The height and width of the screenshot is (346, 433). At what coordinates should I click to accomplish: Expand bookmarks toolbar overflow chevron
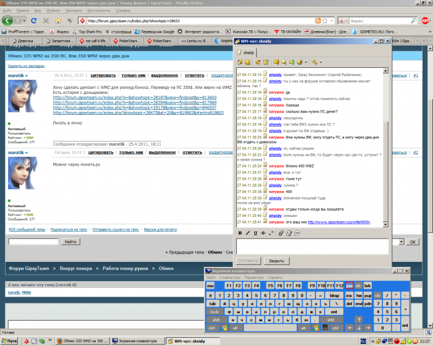coord(429,32)
